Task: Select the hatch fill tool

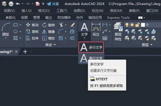Action: click(15, 38)
